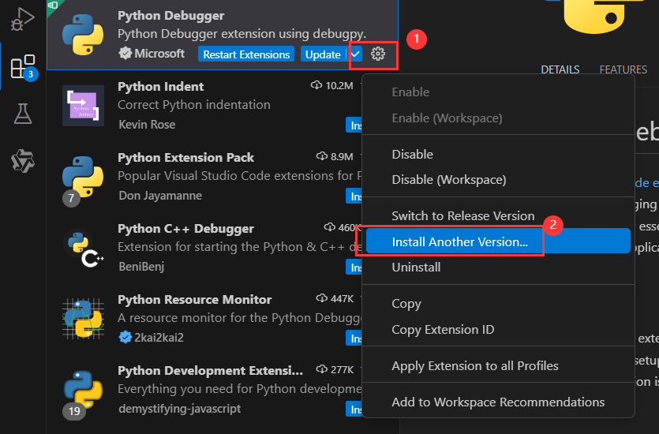This screenshot has height=434, width=659.
Task: Select Disable from the context menu
Action: click(412, 154)
